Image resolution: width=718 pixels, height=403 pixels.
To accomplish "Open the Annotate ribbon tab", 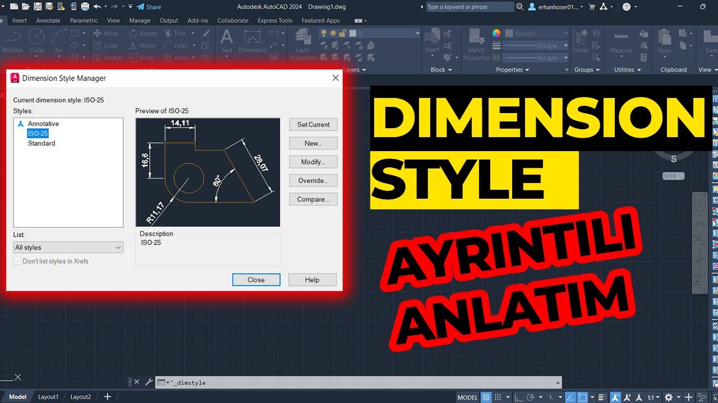I will click(x=48, y=21).
